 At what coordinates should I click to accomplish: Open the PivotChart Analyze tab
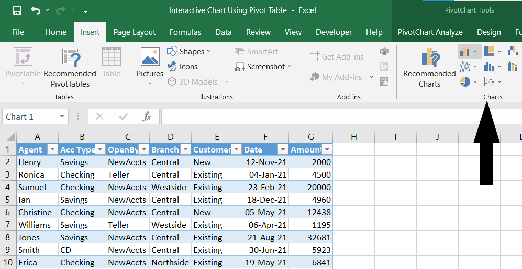click(430, 32)
